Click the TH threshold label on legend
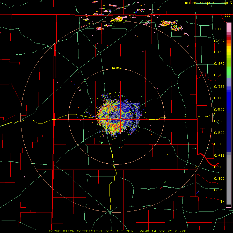Screen dimensions: 233x233 222,201
